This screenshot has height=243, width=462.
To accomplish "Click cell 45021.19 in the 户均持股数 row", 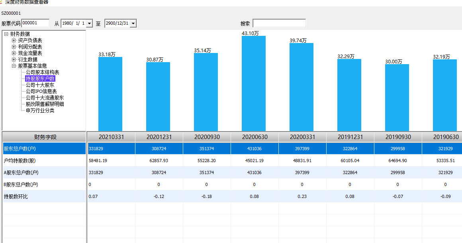I will coord(254,161).
